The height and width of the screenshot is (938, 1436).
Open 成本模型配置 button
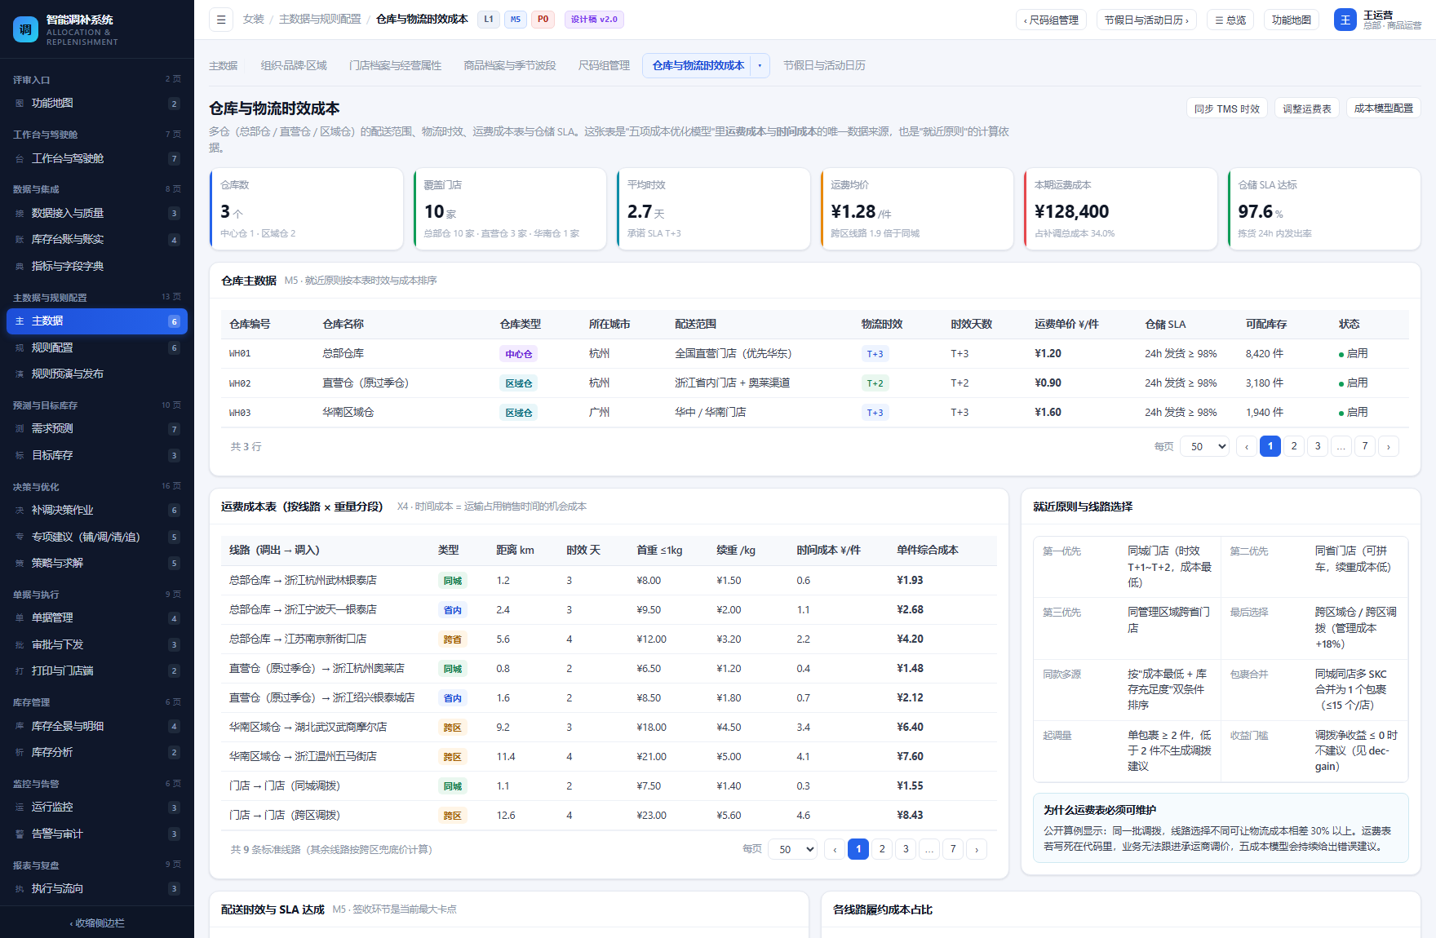tap(1384, 108)
